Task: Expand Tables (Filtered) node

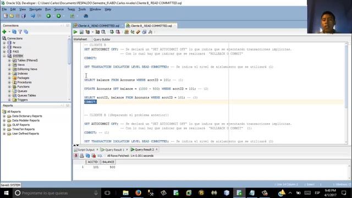Action: click(9, 61)
